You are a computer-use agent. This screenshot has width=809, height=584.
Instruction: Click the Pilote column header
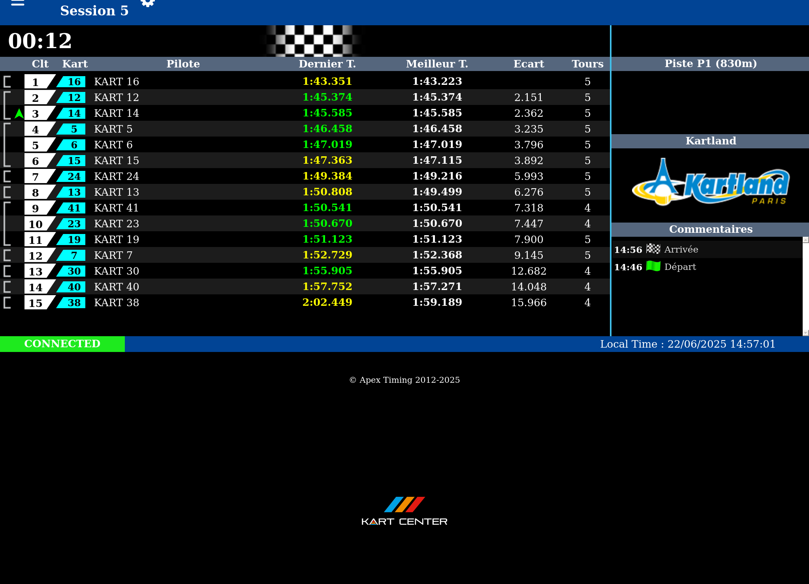coord(183,64)
